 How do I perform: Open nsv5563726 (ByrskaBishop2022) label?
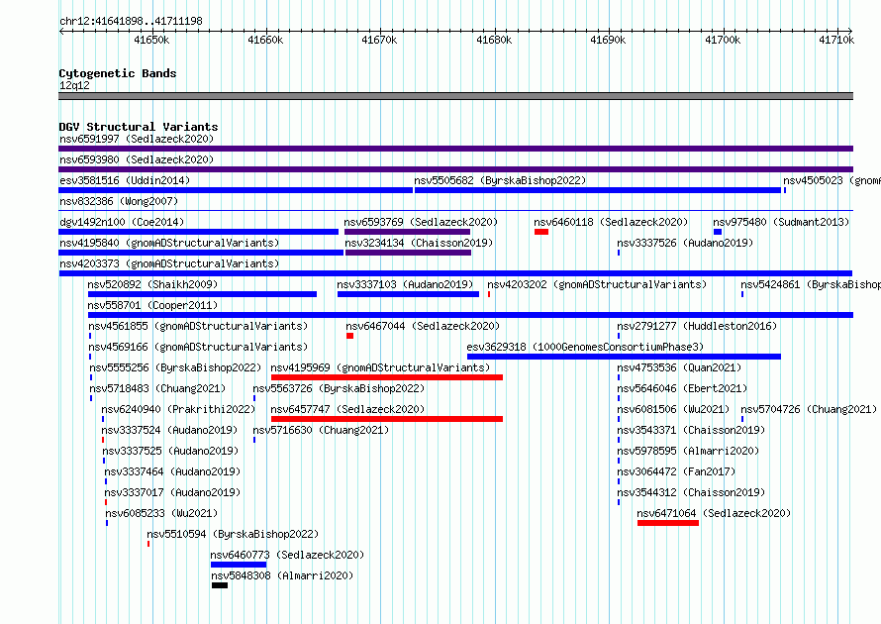tap(339, 388)
